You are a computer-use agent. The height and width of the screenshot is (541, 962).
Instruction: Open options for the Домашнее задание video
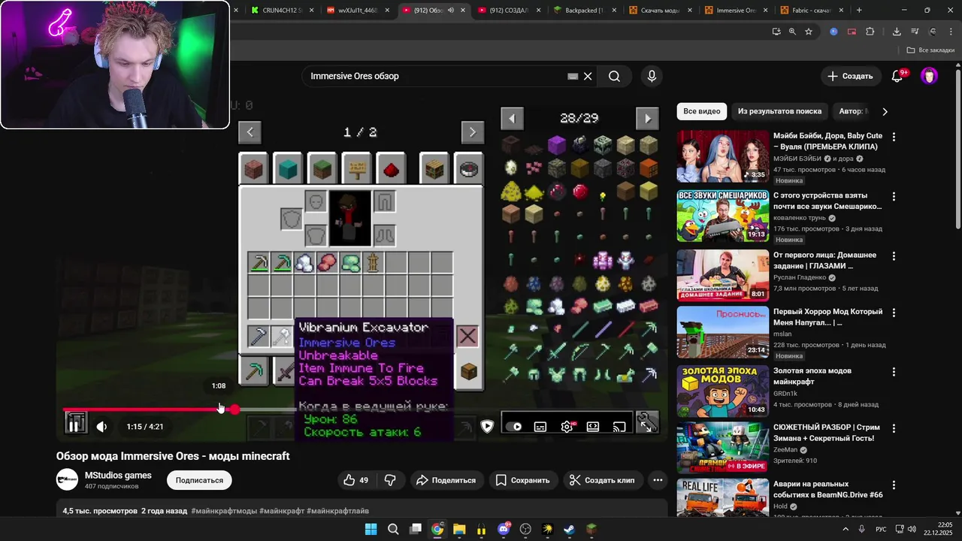tap(894, 256)
